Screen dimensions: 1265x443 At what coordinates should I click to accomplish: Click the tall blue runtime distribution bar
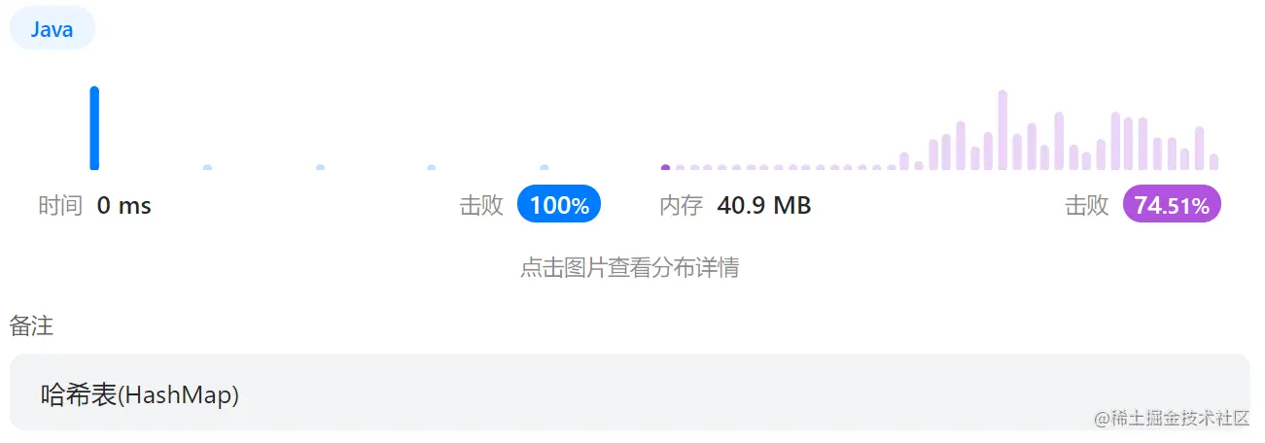pyautogui.click(x=94, y=128)
